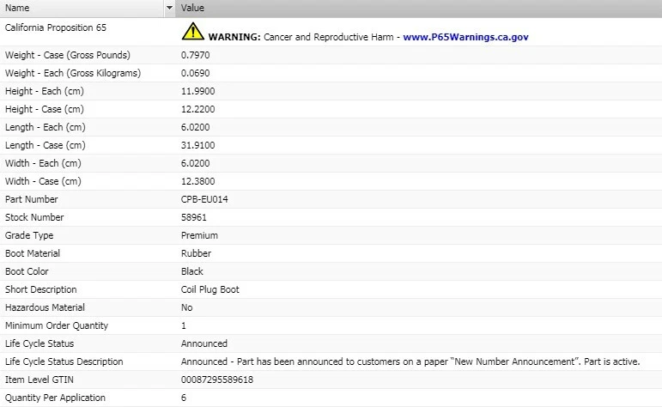Click the part number CPB-EU014

tap(204, 200)
